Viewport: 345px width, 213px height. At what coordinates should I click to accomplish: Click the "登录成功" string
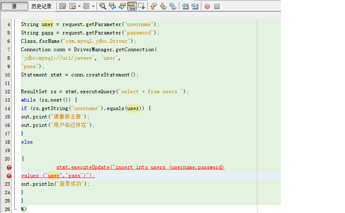tap(70, 184)
